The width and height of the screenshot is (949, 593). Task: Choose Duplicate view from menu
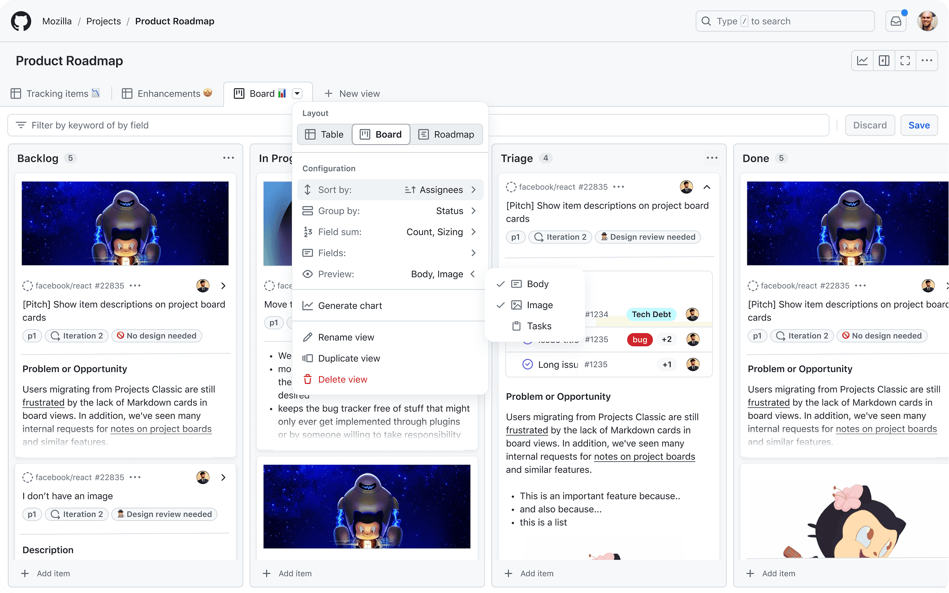(390, 358)
